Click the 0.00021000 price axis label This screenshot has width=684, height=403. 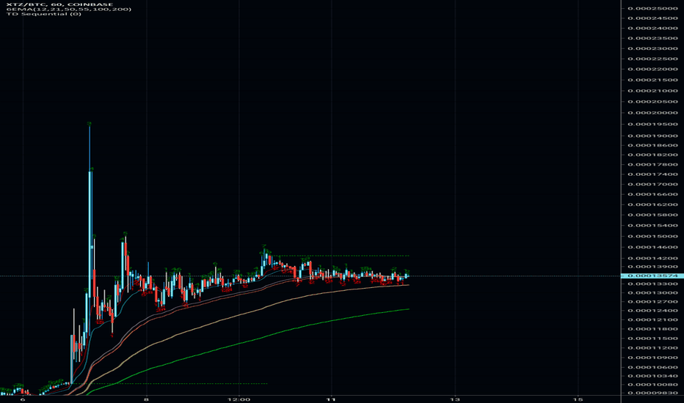click(652, 91)
